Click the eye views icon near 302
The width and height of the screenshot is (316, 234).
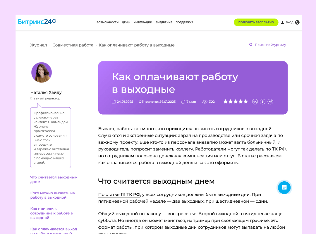(205, 102)
